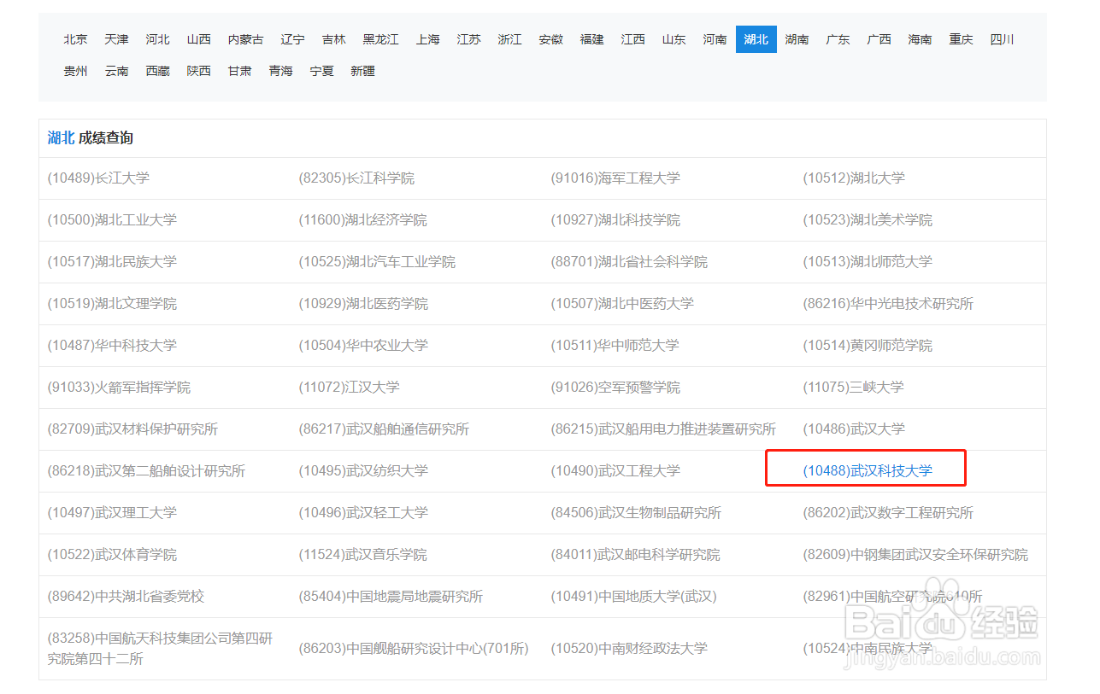
Task: Select the 辽宁 tab
Action: (292, 39)
